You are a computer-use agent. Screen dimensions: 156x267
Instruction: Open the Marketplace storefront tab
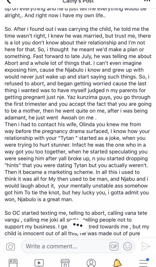pos(65,263)
